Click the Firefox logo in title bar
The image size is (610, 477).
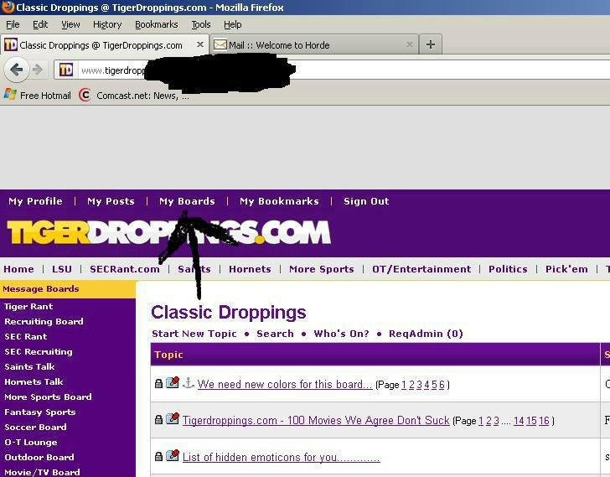[x=8, y=7]
